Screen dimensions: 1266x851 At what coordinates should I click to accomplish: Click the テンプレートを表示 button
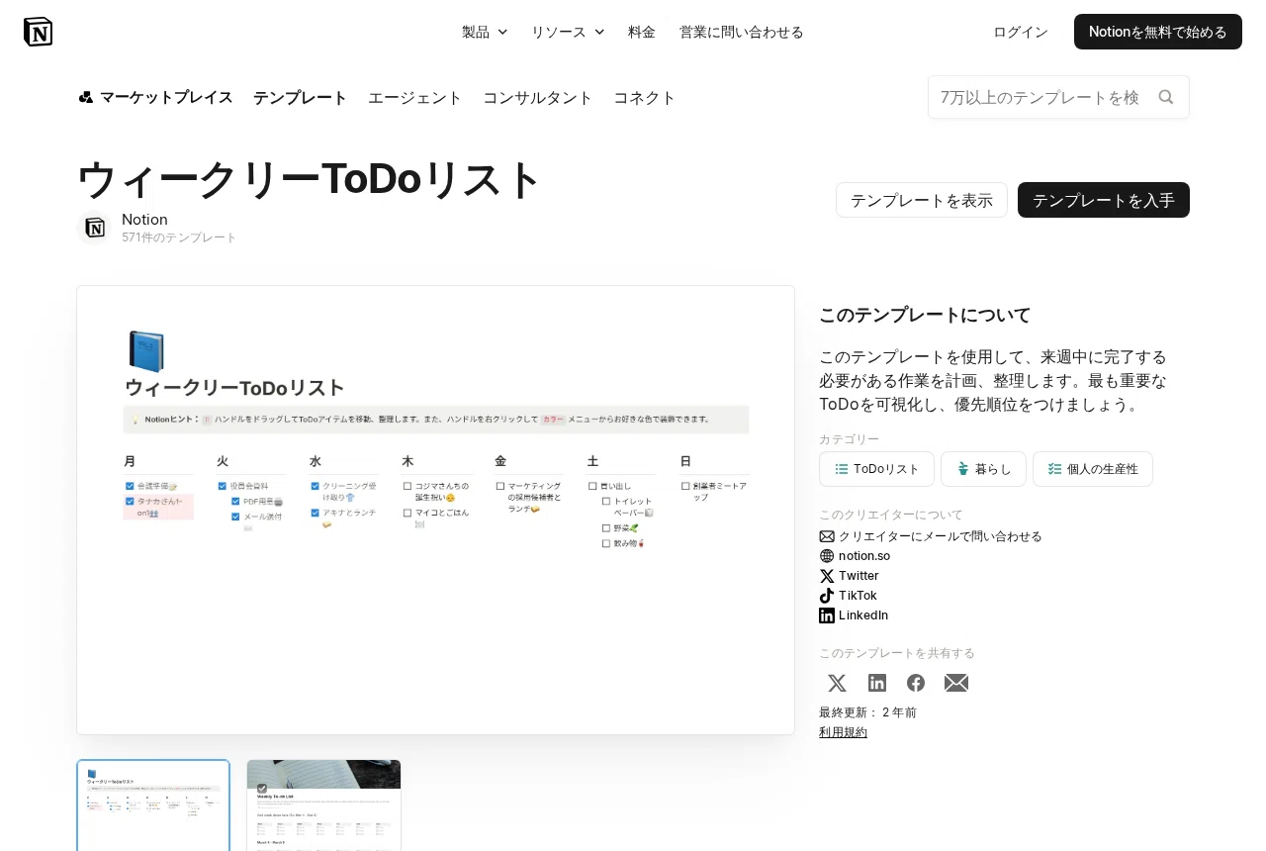click(x=922, y=200)
